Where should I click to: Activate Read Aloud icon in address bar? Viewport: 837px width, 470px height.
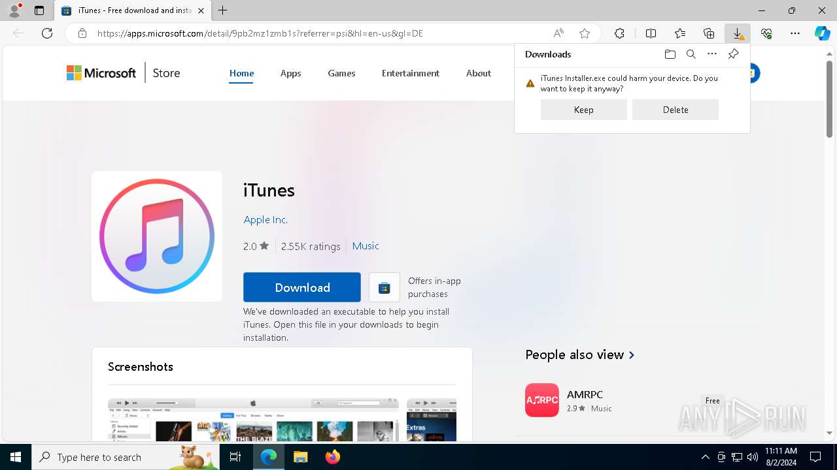click(x=558, y=33)
